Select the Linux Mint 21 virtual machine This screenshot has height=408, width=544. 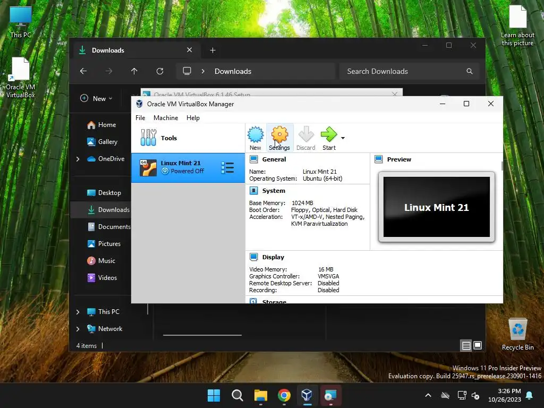tap(188, 167)
